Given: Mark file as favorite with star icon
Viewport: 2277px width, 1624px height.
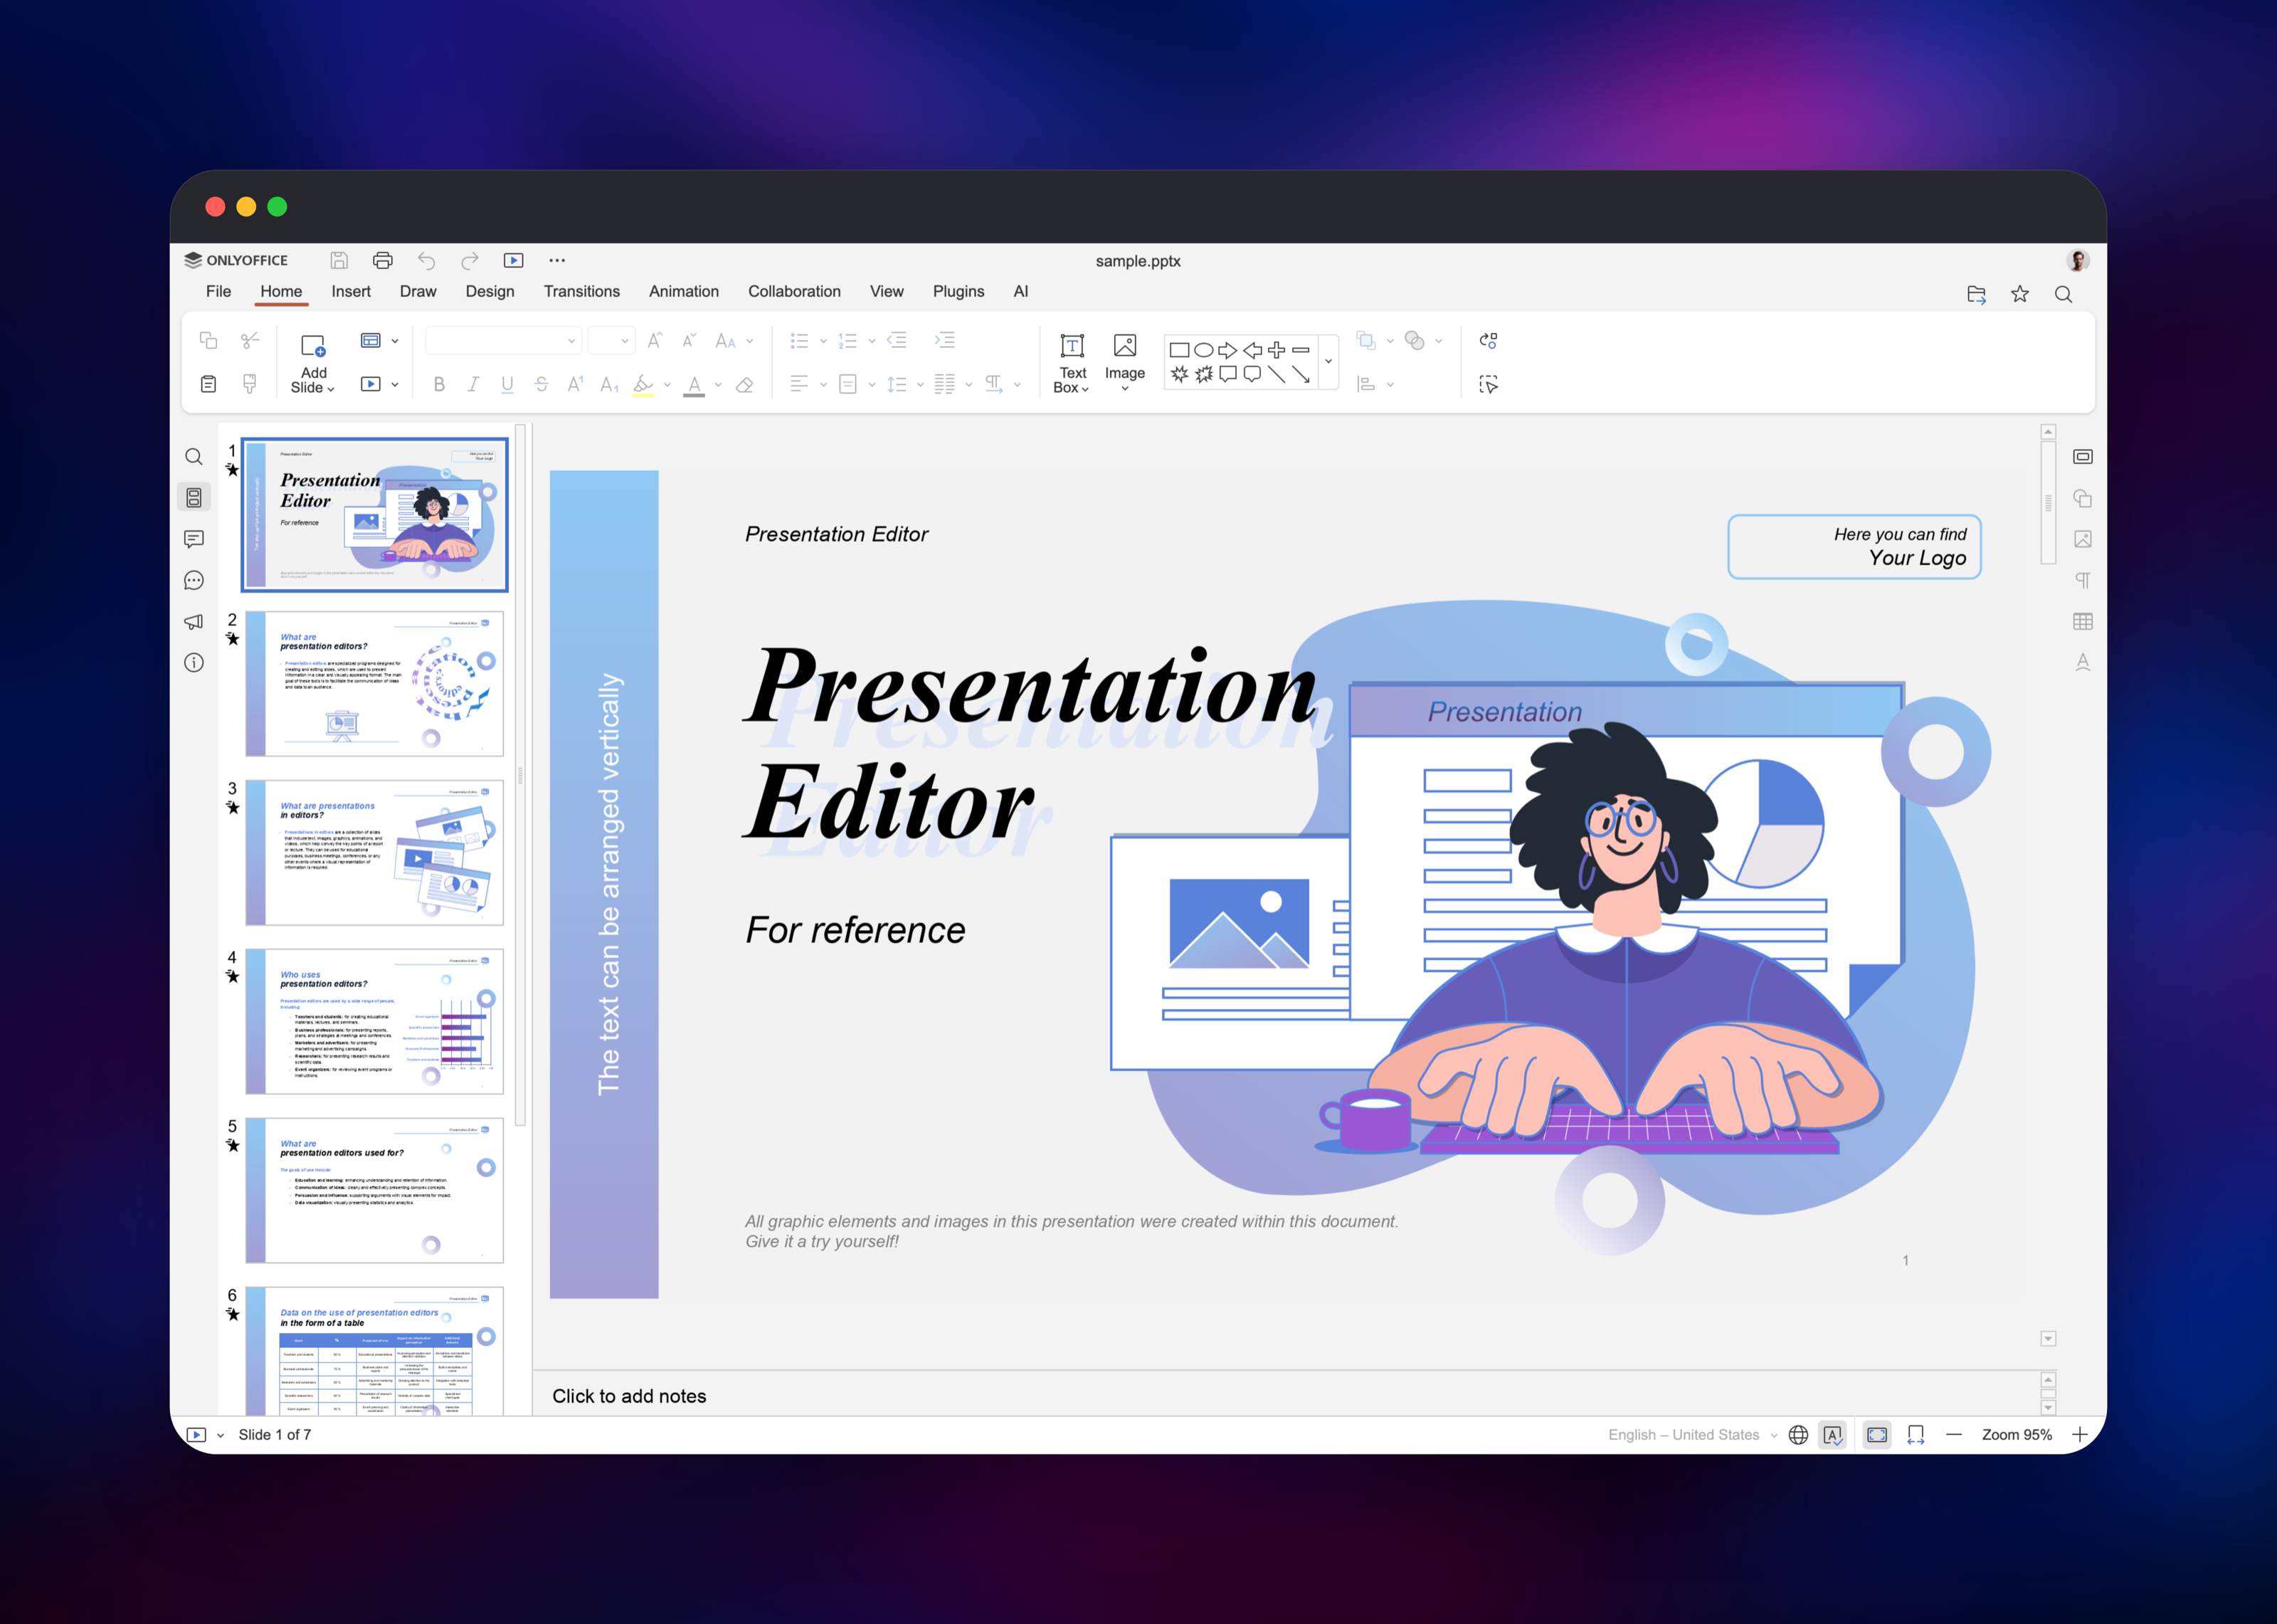Looking at the screenshot, I should pyautogui.click(x=2020, y=293).
